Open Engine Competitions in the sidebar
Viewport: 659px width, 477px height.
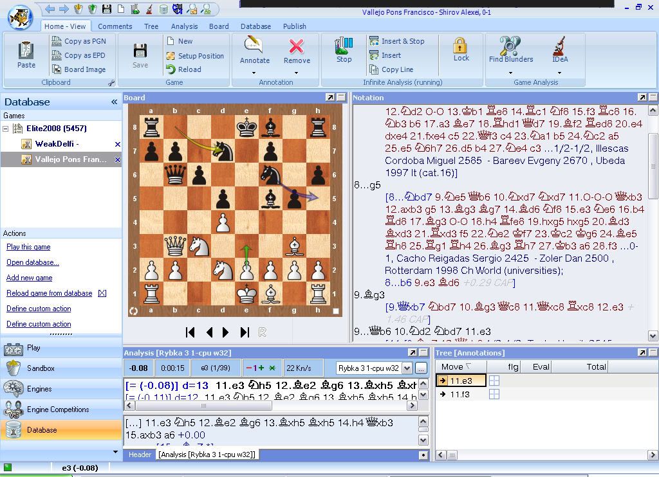[61, 410]
